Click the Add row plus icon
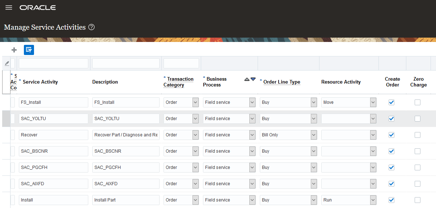 pos(14,50)
